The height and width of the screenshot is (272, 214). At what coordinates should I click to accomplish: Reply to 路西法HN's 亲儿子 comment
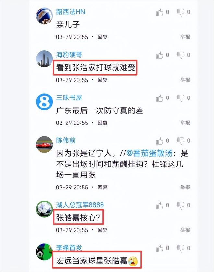pyautogui.click(x=102, y=37)
